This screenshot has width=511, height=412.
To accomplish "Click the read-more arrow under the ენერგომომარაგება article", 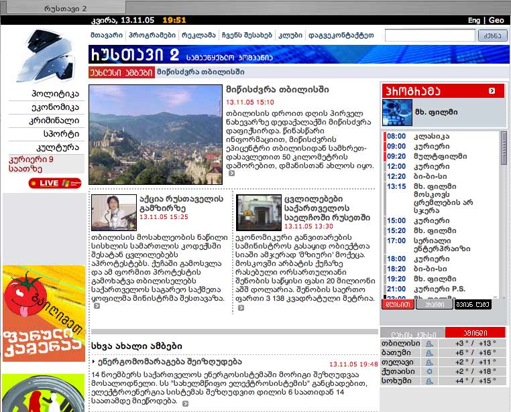I will (186, 403).
